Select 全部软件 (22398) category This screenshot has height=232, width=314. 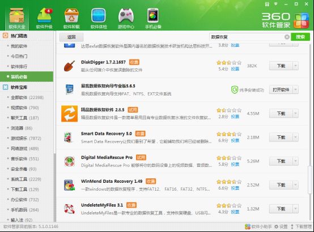[x=27, y=97]
